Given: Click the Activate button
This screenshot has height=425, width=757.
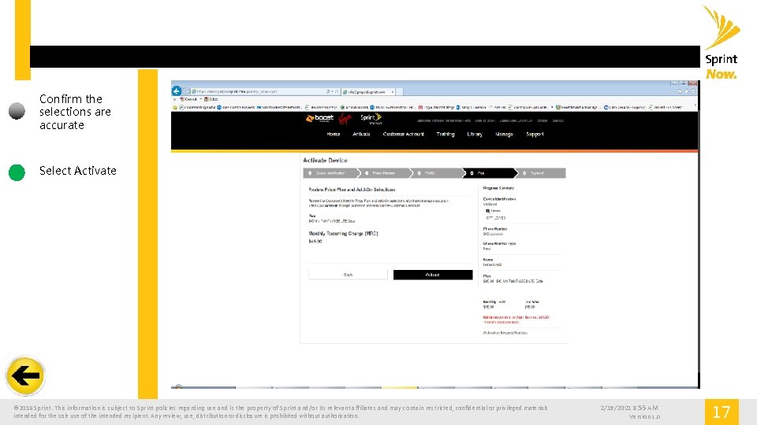Looking at the screenshot, I should coord(433,275).
